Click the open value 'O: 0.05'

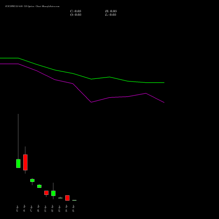[x=76, y=15]
